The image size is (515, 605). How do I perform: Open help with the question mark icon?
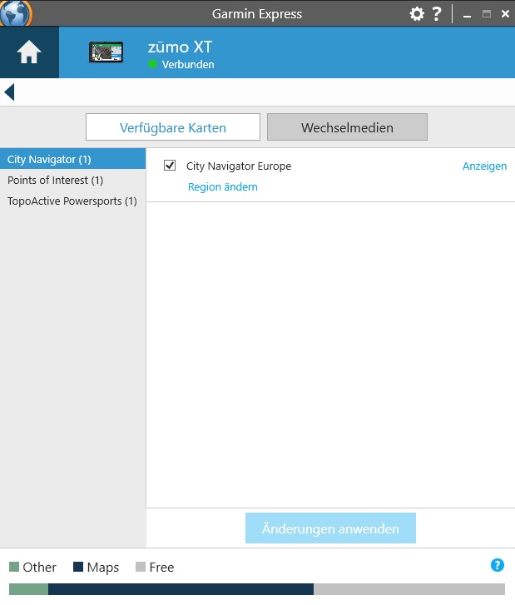pyautogui.click(x=437, y=13)
